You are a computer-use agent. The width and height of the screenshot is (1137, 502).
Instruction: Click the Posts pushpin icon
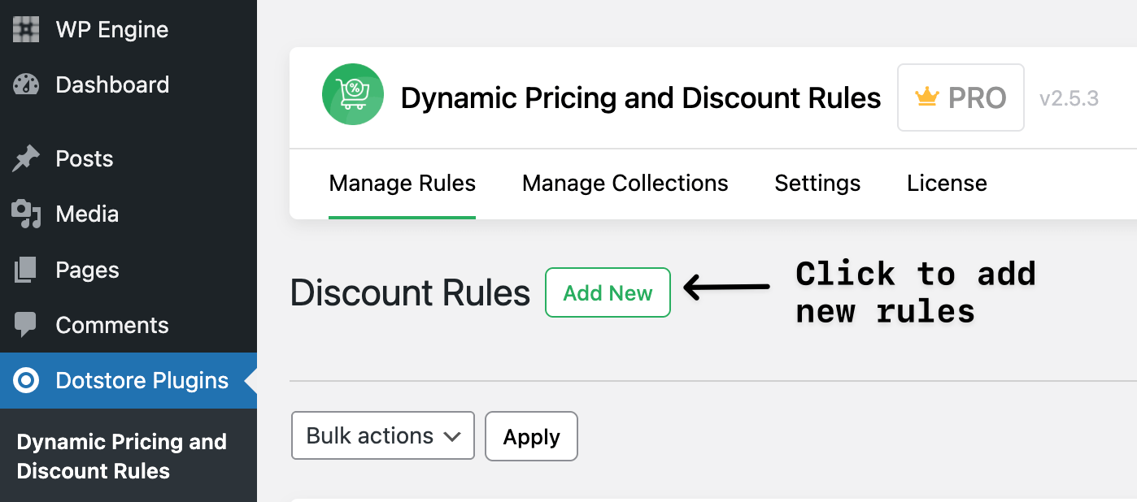25,158
